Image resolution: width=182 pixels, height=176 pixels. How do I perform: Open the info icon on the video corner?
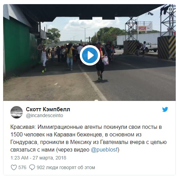coord(170,9)
